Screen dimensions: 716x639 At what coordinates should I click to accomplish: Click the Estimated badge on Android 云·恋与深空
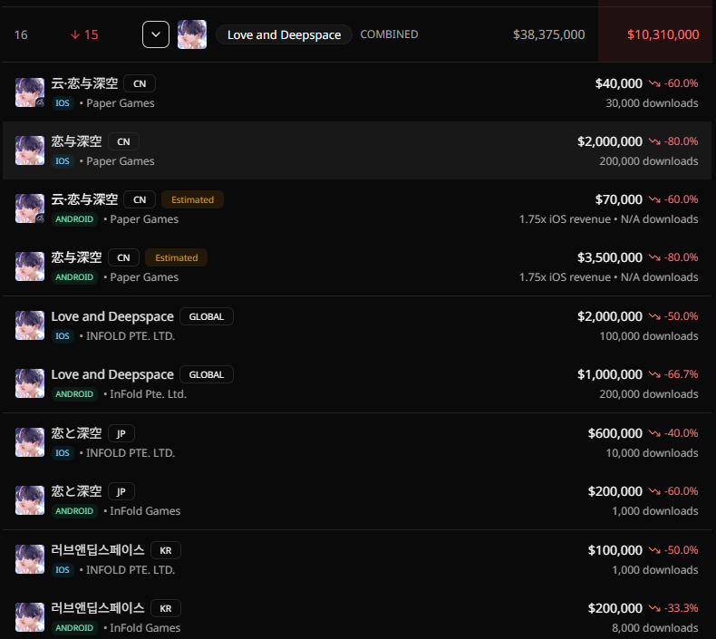[192, 199]
